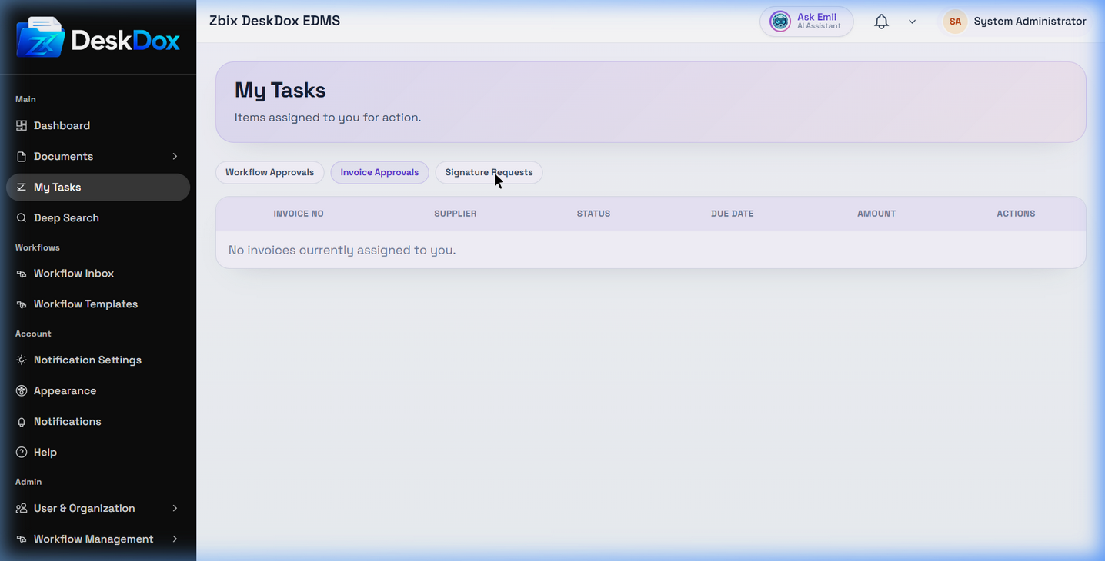Open the notification bell in header

tap(882, 22)
